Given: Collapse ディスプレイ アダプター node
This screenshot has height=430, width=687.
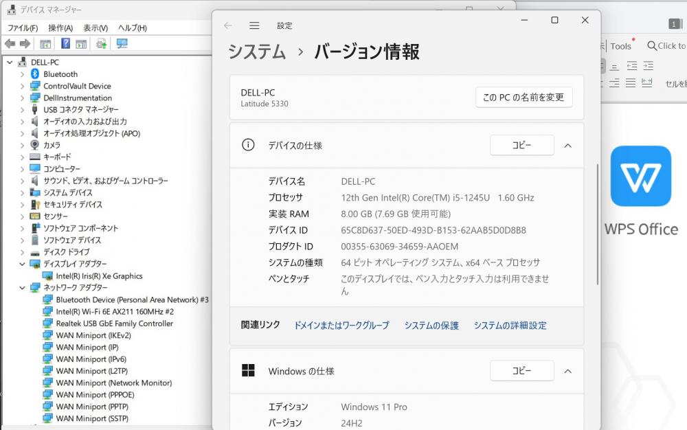Looking at the screenshot, I should [x=22, y=264].
